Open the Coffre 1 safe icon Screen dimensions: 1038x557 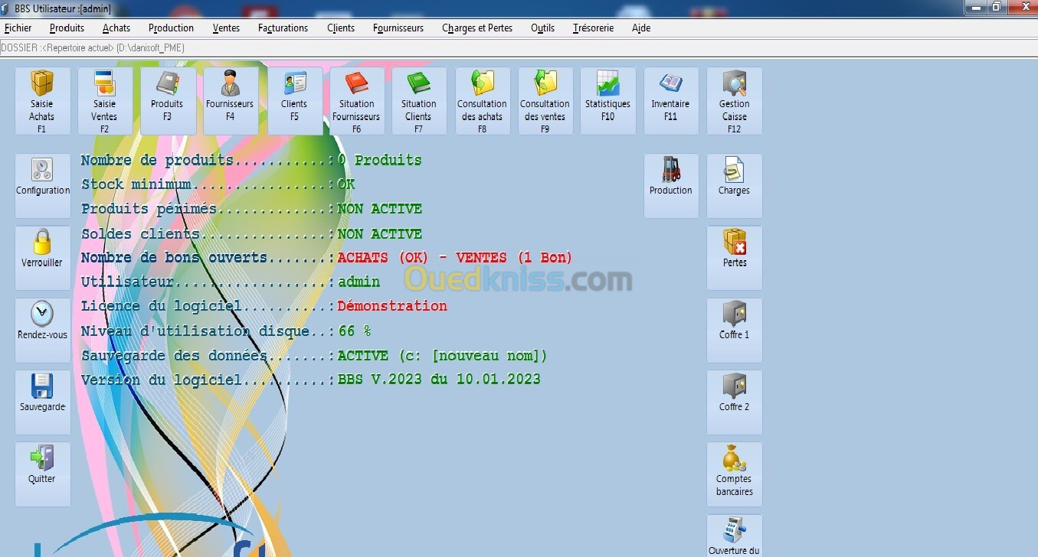coord(735,330)
